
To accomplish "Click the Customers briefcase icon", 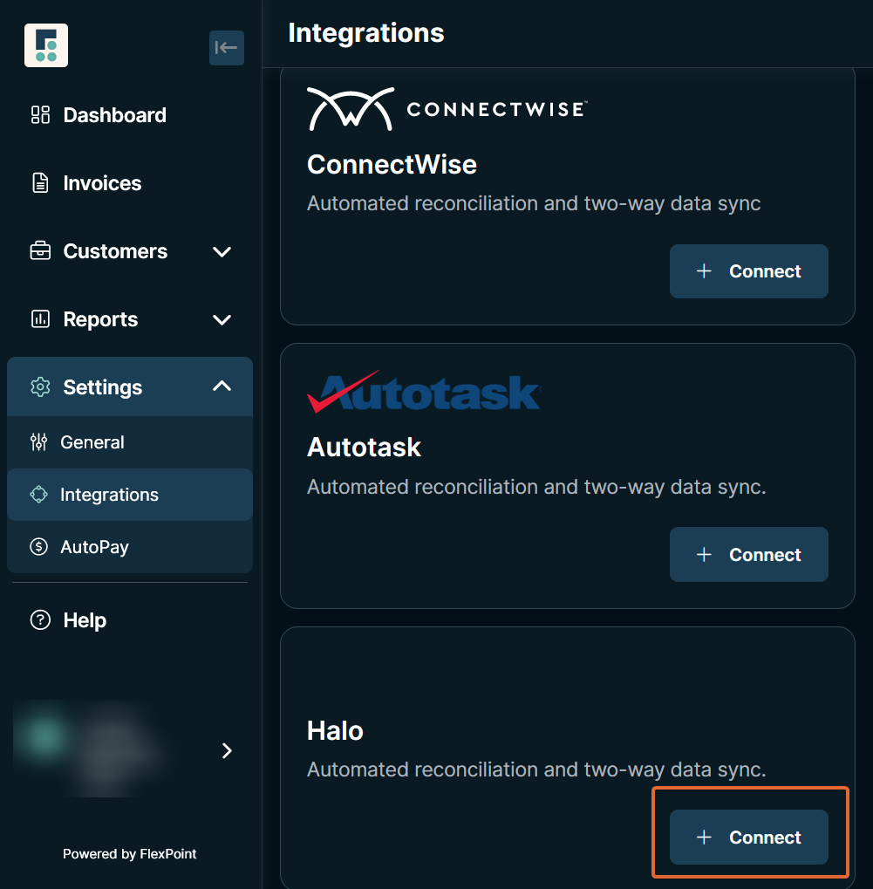I will click(40, 251).
